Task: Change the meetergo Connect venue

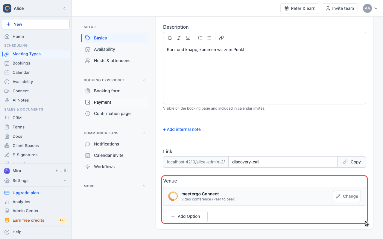Action: click(x=347, y=196)
